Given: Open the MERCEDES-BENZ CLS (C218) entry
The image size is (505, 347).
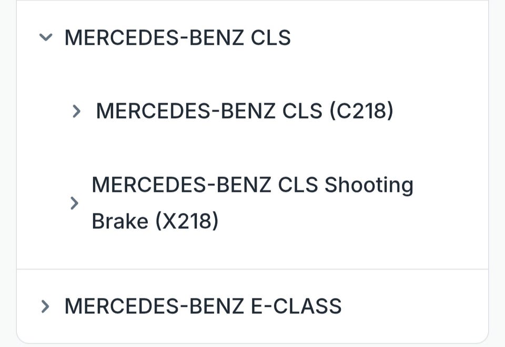Looking at the screenshot, I should tap(244, 111).
